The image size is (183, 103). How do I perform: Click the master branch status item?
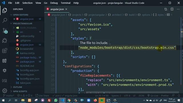pos(9,96)
